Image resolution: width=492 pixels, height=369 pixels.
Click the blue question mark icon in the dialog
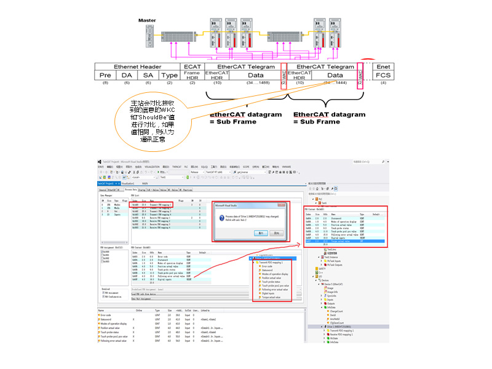click(222, 218)
